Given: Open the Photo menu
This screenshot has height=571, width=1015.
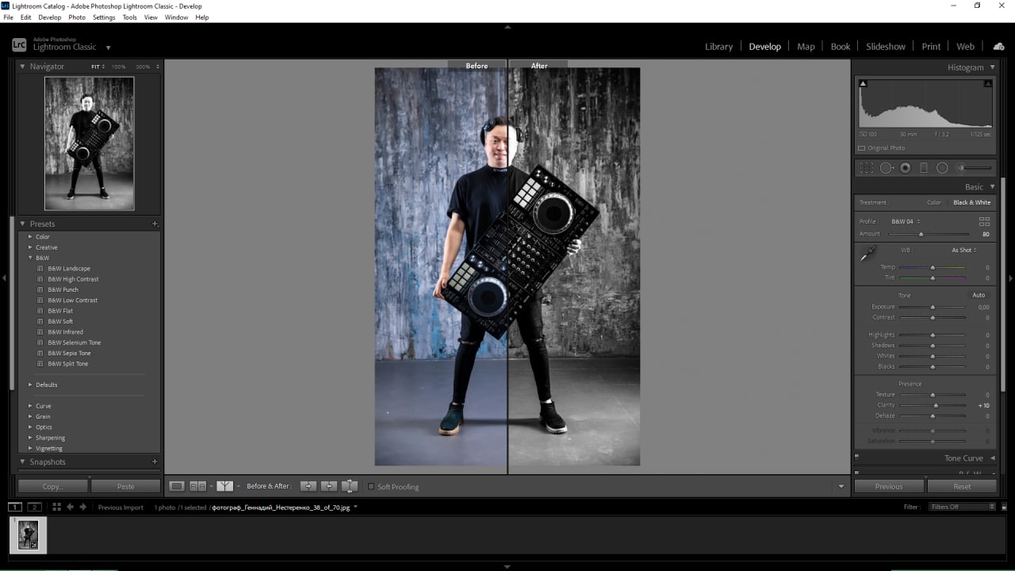Looking at the screenshot, I should pos(77,17).
